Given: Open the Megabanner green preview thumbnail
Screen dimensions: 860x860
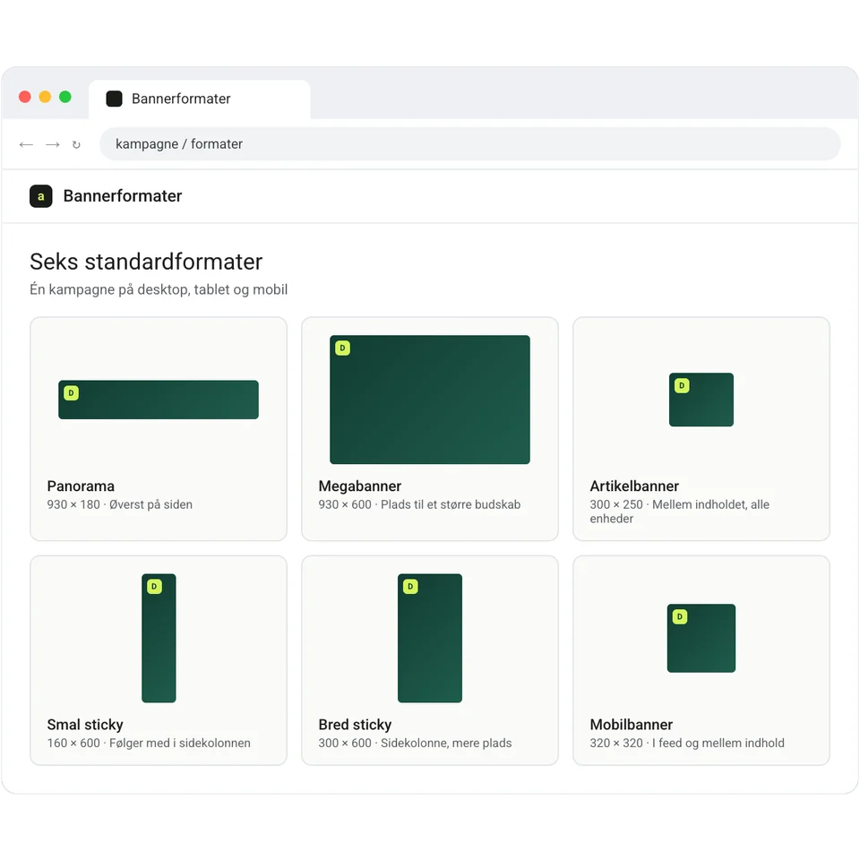Looking at the screenshot, I should coord(430,400).
